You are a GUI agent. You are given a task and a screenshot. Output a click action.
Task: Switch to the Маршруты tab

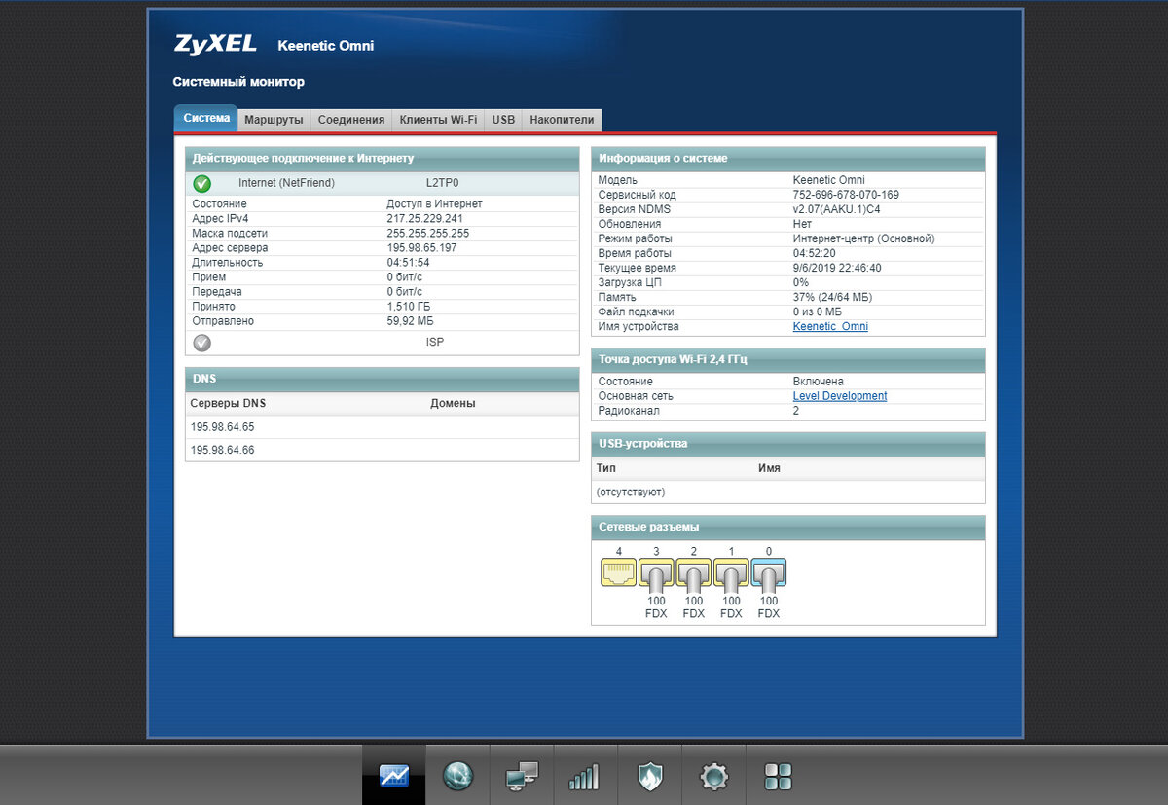pos(274,120)
